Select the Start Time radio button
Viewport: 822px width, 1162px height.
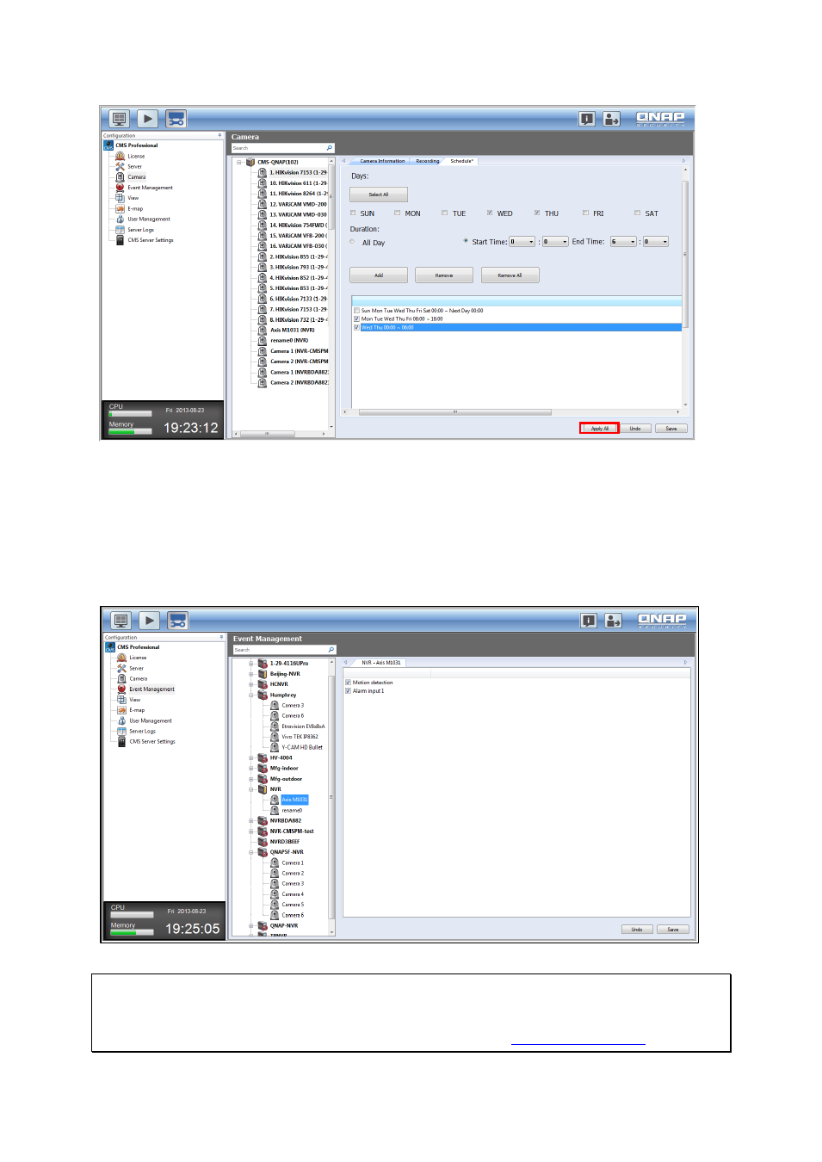[x=466, y=241]
